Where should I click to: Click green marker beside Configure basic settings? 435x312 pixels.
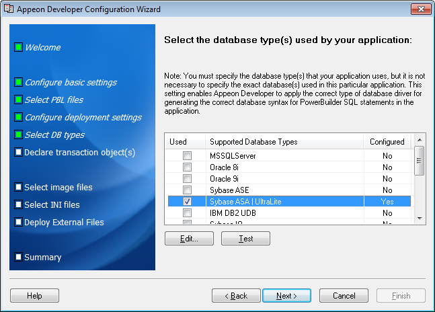point(19,82)
